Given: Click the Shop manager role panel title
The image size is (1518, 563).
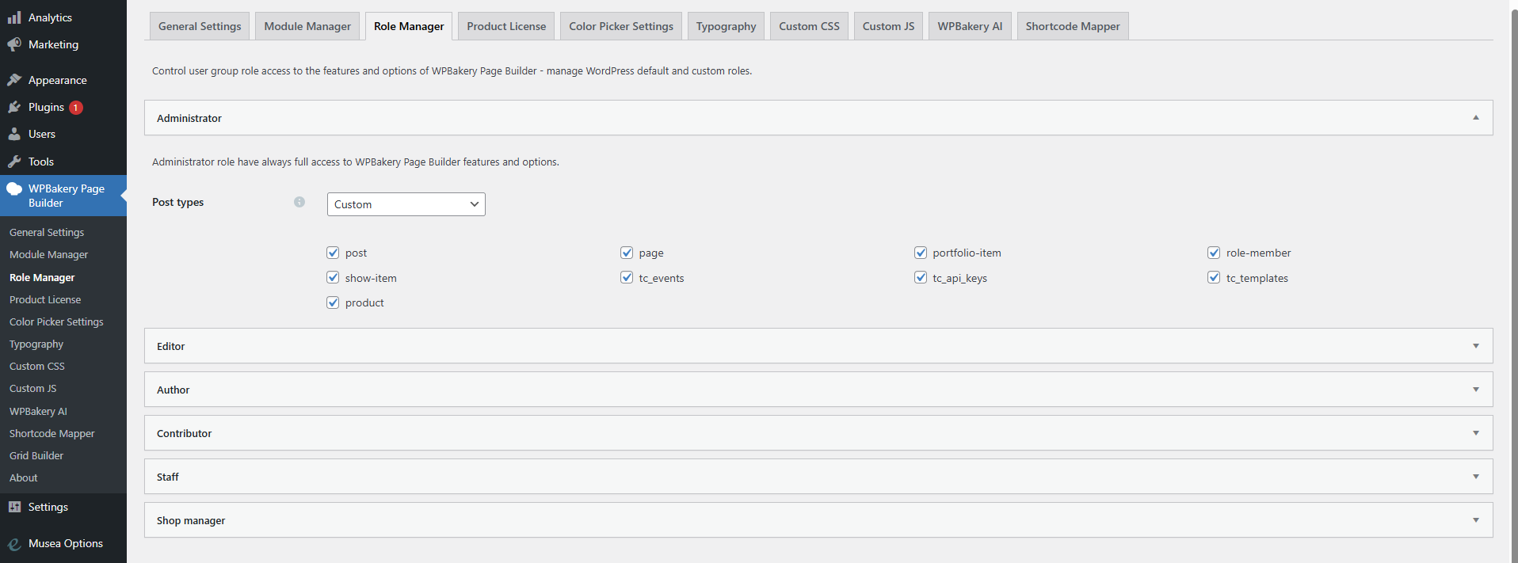Looking at the screenshot, I should click(191, 520).
